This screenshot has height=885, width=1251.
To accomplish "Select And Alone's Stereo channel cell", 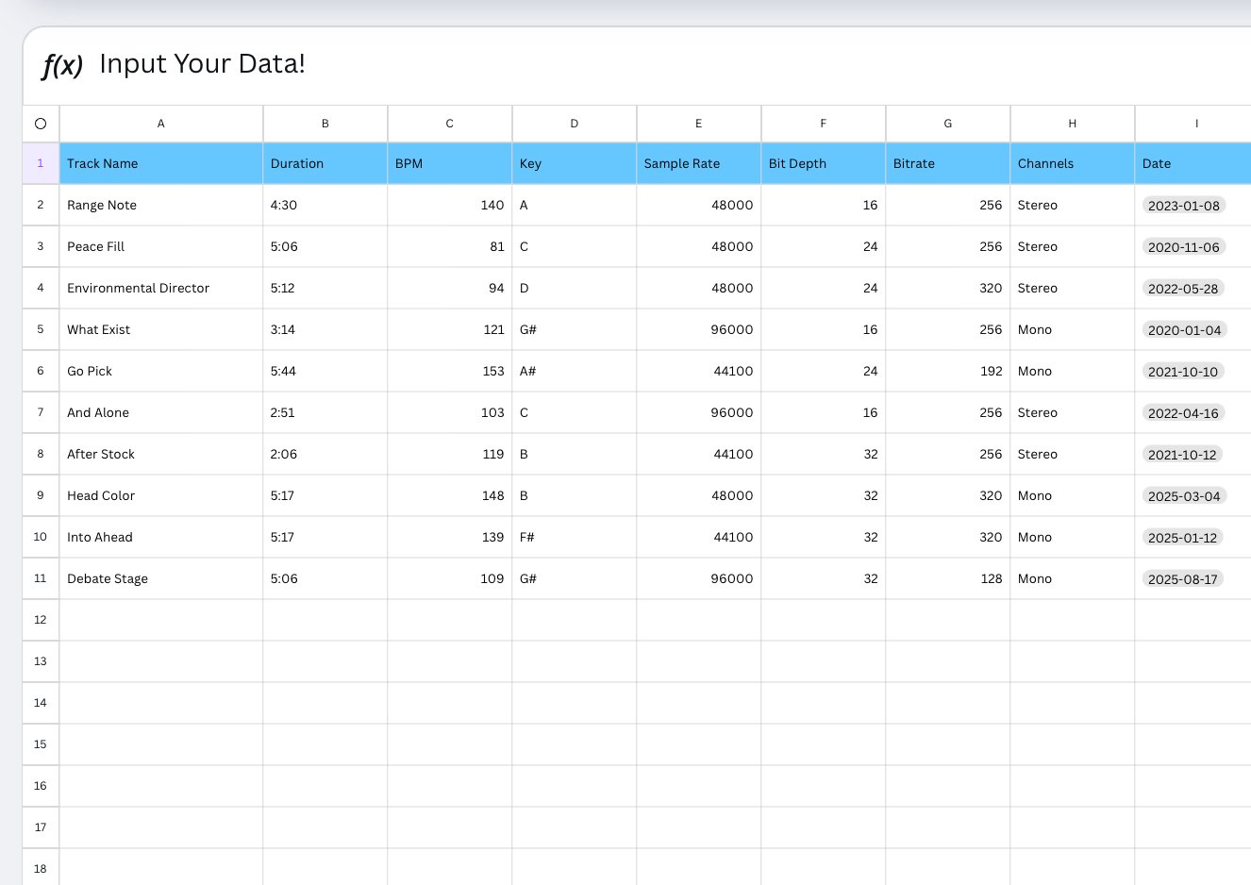I will [1073, 412].
